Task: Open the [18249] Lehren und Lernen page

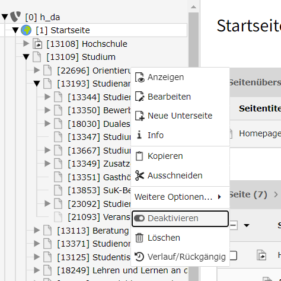Action: [123, 270]
